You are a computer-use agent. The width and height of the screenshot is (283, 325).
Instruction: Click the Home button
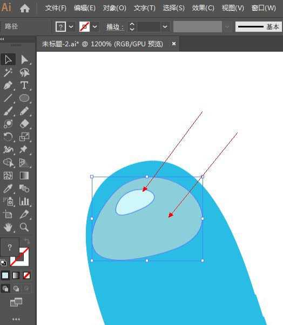point(25,8)
